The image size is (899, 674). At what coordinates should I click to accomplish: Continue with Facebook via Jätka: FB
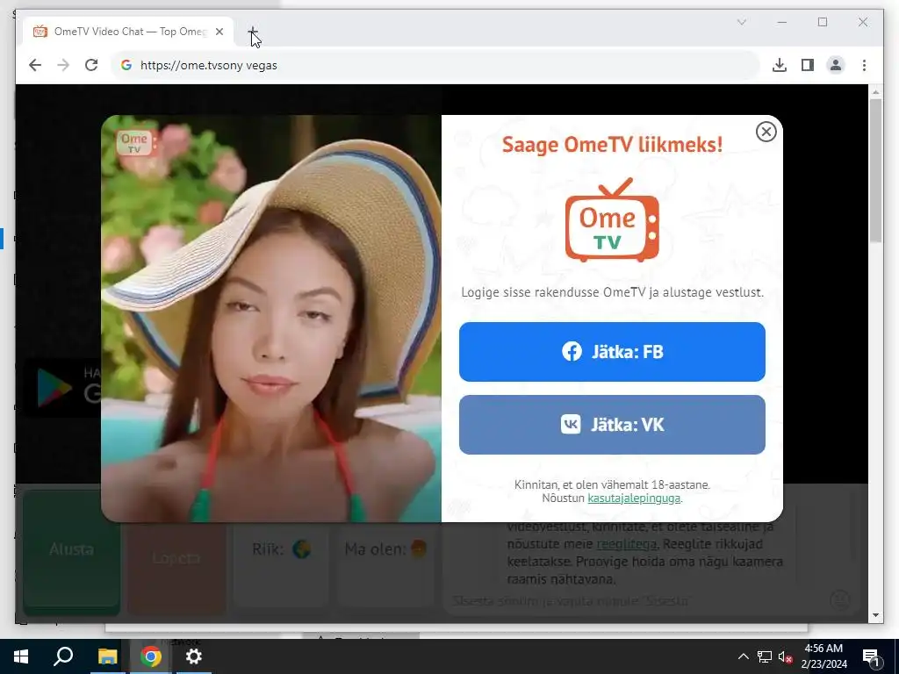(612, 351)
